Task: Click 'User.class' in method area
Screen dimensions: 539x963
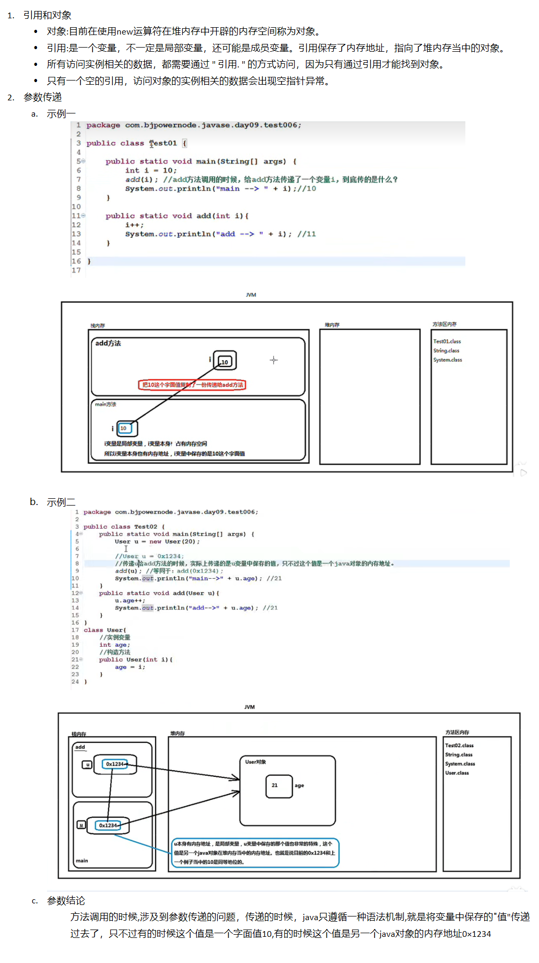Action: (x=457, y=773)
